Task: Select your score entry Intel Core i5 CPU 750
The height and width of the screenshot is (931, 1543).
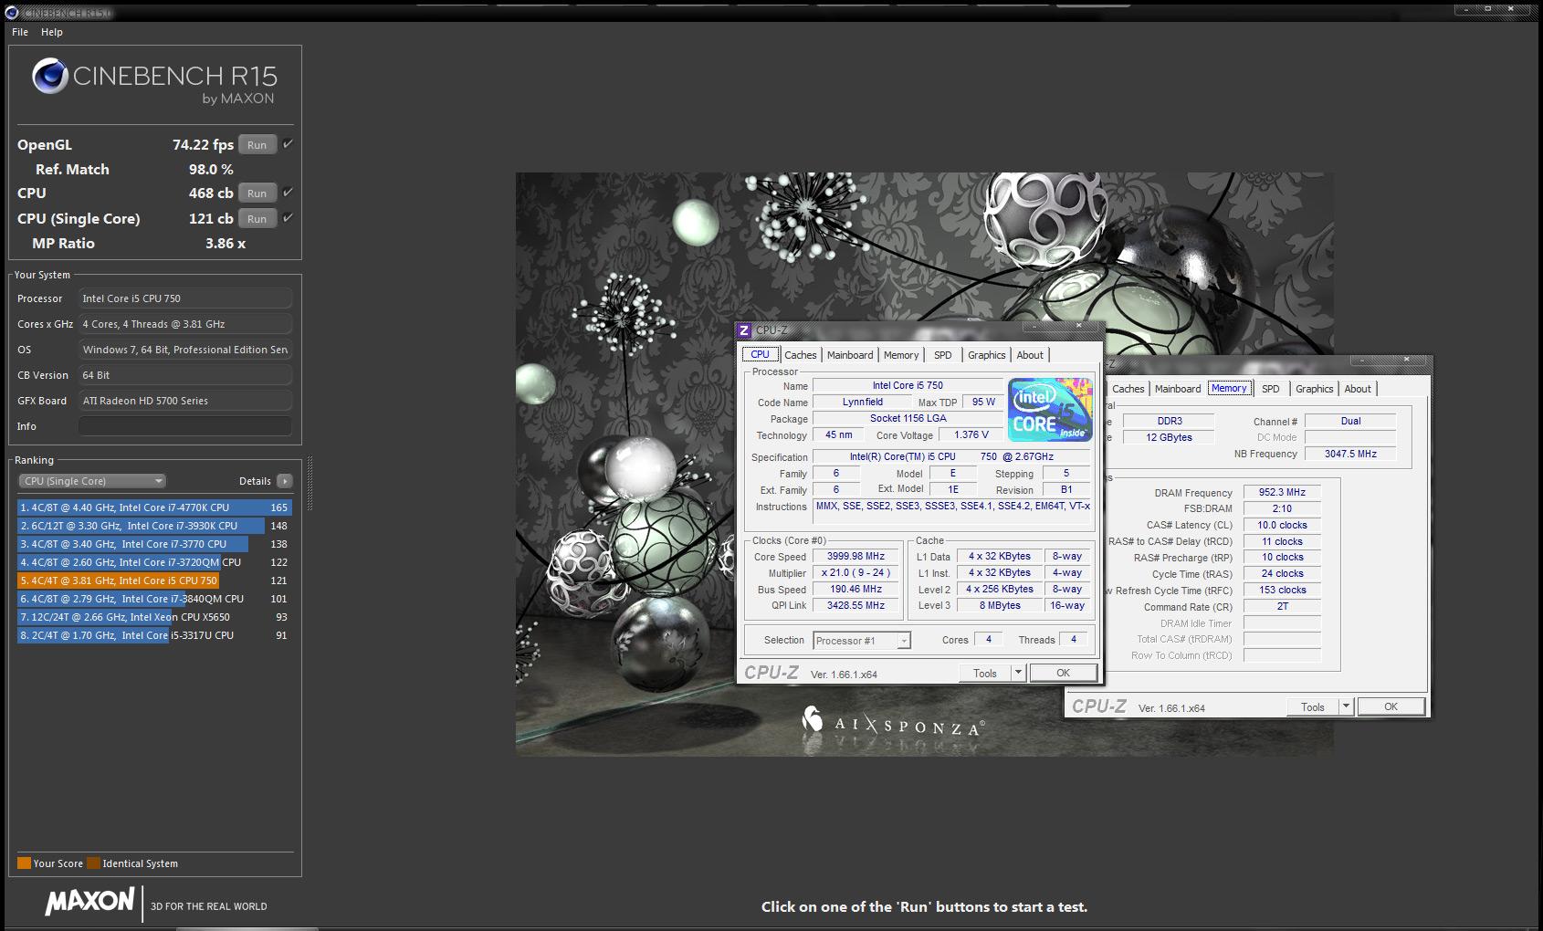Action: pyautogui.click(x=154, y=581)
